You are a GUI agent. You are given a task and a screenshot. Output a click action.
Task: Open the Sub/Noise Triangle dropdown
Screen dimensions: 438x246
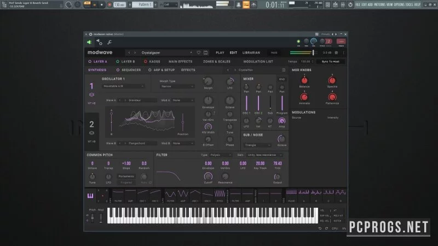(x=257, y=145)
